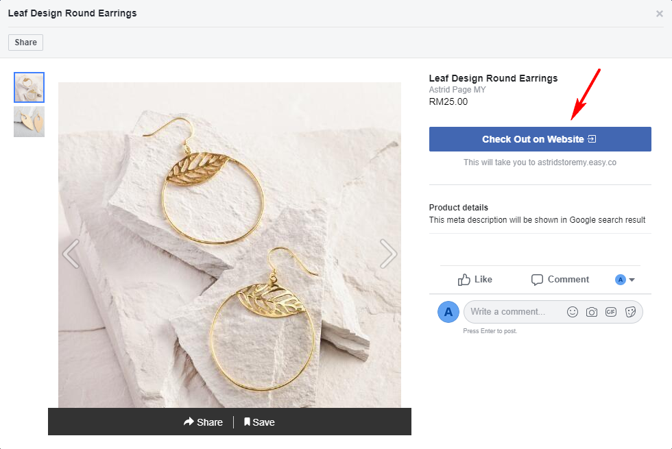Click the profile avatar beside comment box

tap(448, 312)
